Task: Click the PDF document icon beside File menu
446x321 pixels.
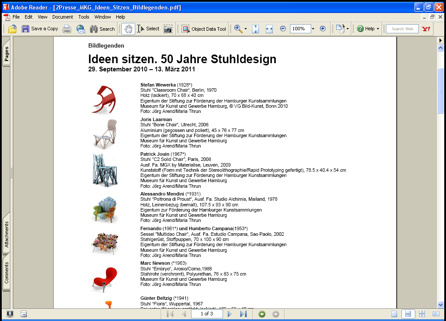Action: 6,17
